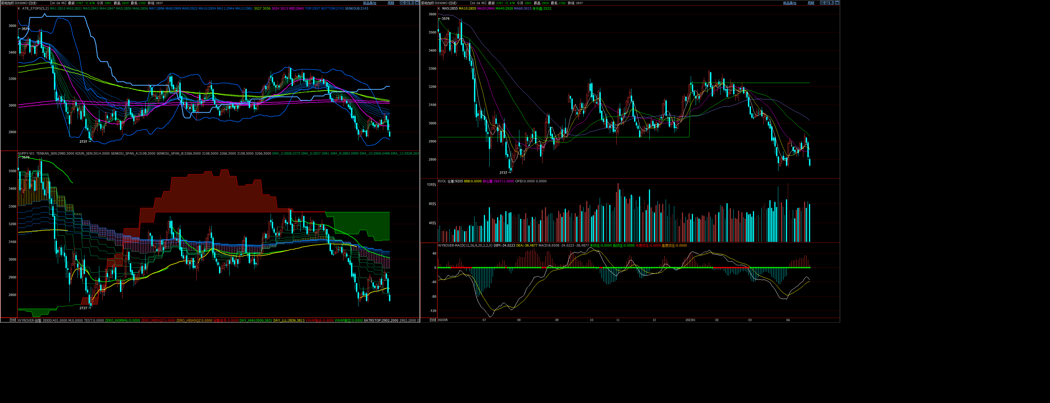The image size is (1050, 403).
Task: Open 周期 period selector in right chart
Action: pyautogui.click(x=811, y=3)
